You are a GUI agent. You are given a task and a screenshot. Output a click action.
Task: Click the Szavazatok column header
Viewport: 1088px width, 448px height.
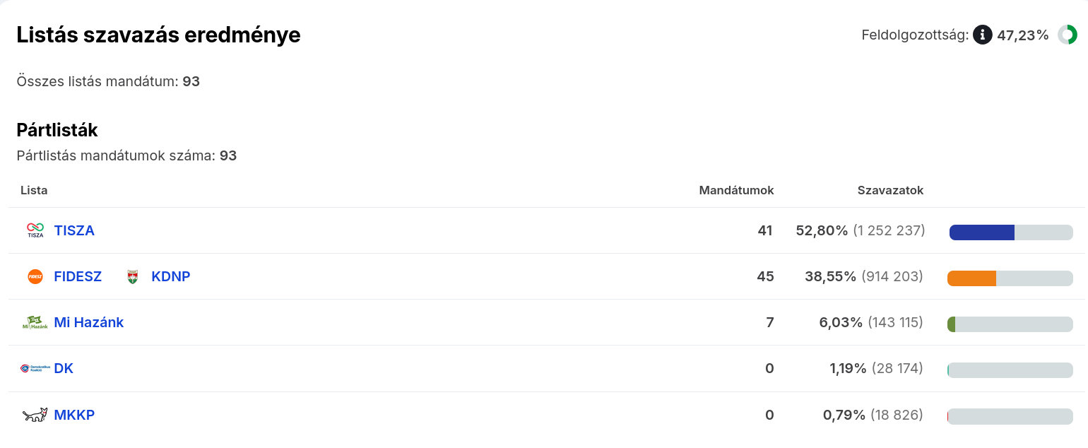tap(890, 191)
